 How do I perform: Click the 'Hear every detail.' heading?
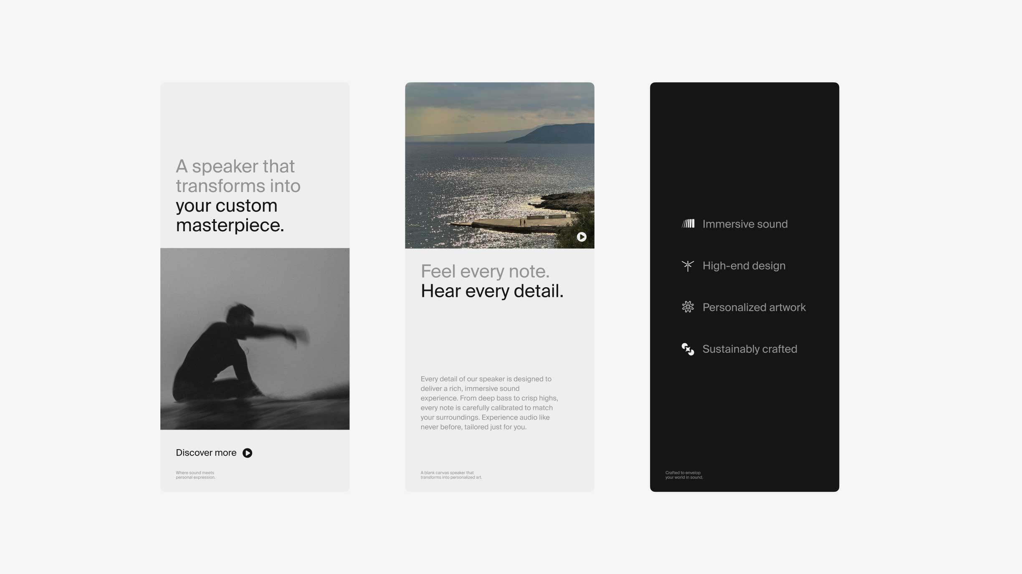tap(492, 291)
